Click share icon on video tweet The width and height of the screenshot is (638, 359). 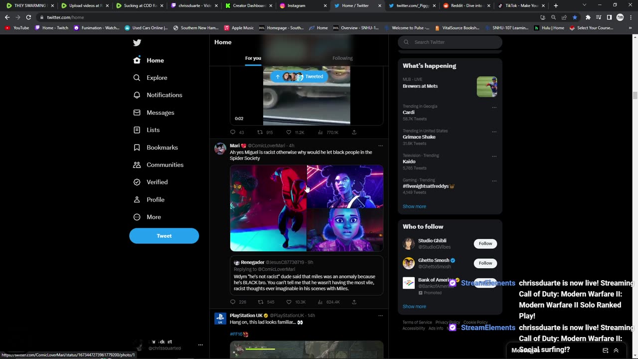coord(354,133)
